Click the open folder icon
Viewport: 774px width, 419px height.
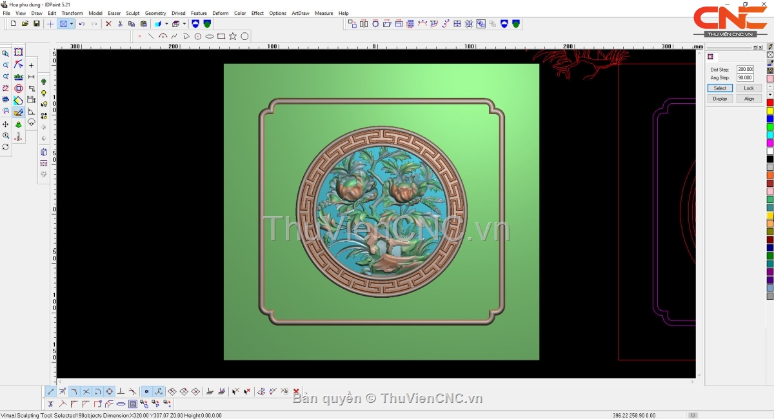tap(25, 24)
